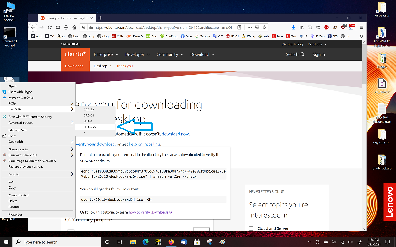This screenshot has width=396, height=247.
Task: Launch Microsoft Edge from the taskbar
Action: coord(145,242)
